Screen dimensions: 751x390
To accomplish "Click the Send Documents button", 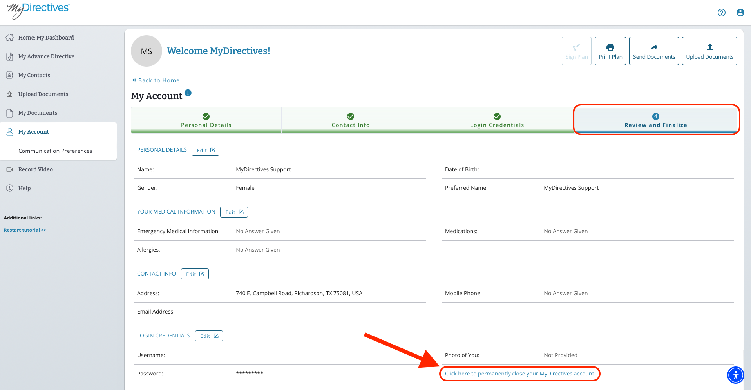I will point(654,51).
